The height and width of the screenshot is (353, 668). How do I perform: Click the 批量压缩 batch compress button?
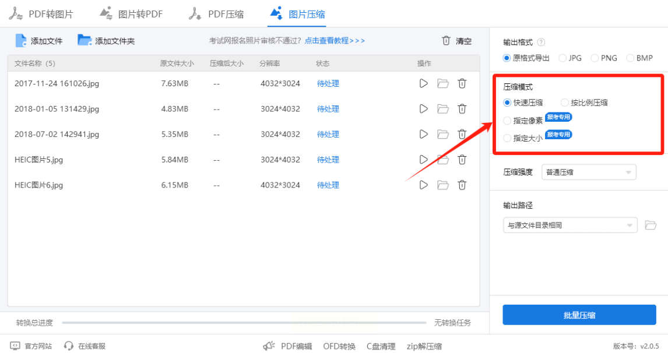(x=579, y=315)
